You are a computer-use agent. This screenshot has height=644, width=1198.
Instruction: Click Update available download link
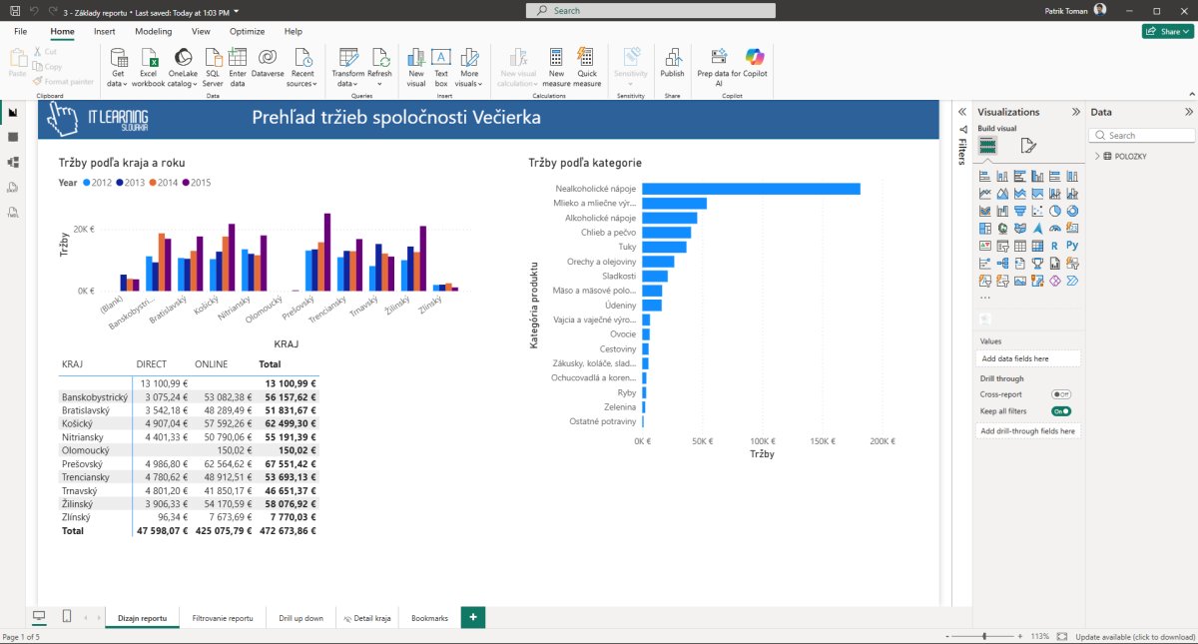click(x=1134, y=636)
